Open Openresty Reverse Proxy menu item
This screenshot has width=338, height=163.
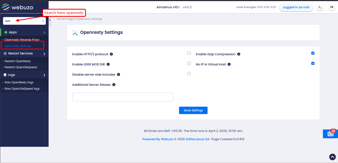(22, 40)
